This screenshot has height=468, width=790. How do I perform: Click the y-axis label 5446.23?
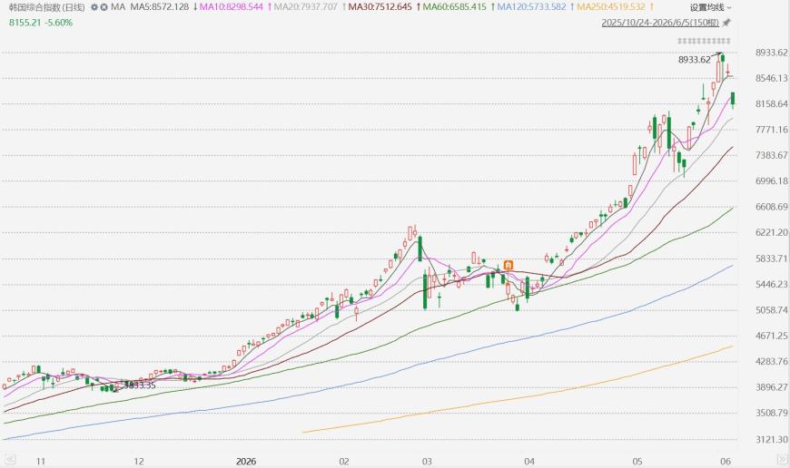coord(771,284)
